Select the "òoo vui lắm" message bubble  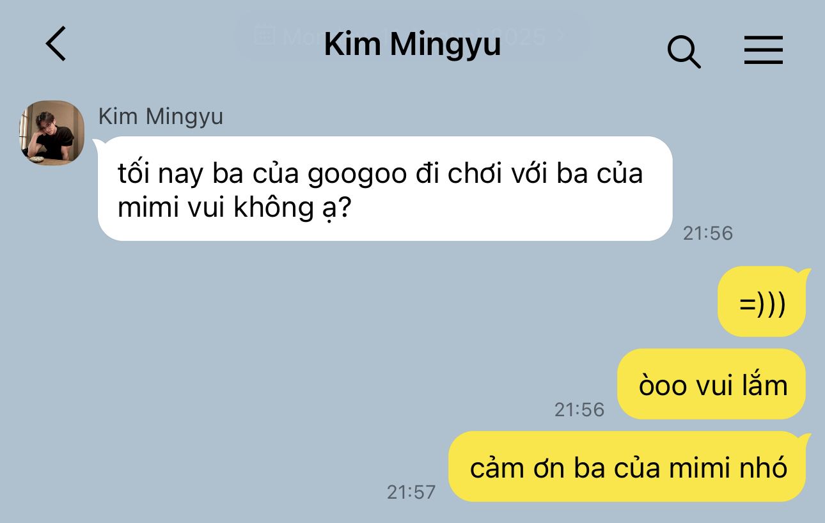[x=712, y=384]
